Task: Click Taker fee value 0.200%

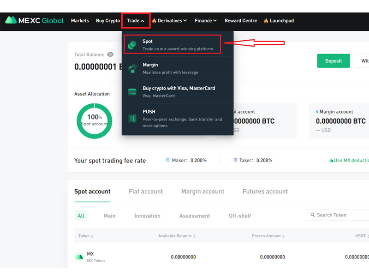Action: [264, 160]
